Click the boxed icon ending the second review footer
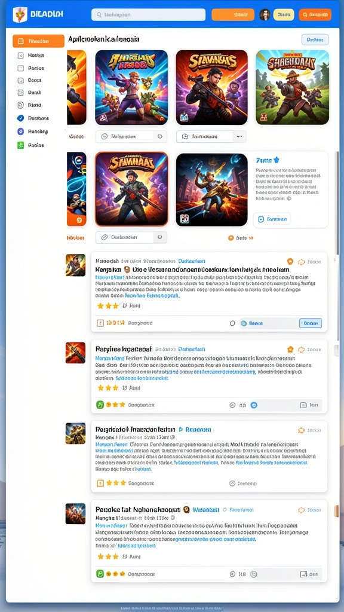Viewport: 344px width, 612px height. pos(303,405)
